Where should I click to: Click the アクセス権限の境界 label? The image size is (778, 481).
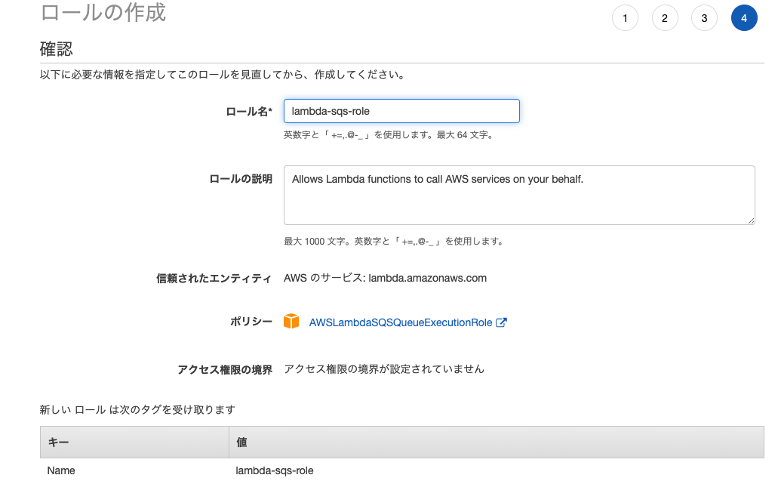pyautogui.click(x=225, y=370)
